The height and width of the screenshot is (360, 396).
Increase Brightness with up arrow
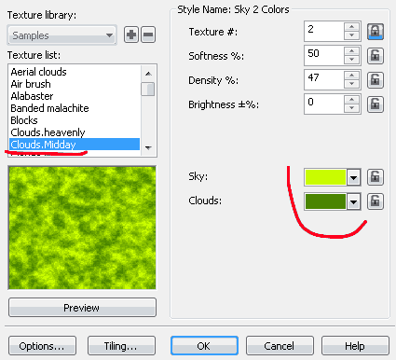(x=351, y=100)
